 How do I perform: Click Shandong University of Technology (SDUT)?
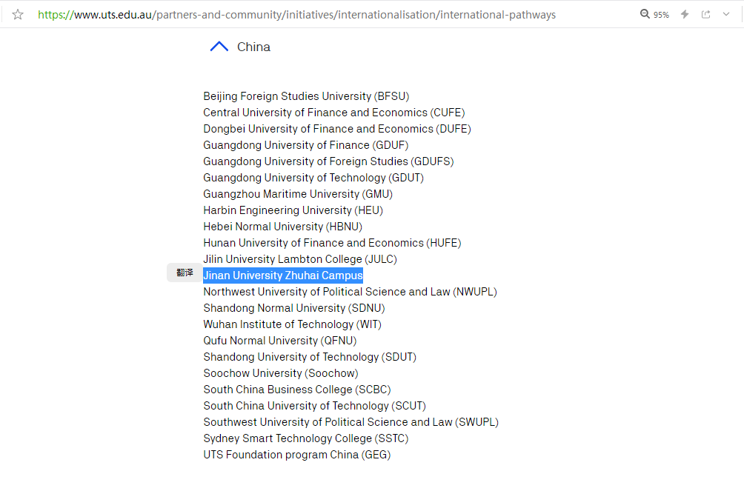310,357
